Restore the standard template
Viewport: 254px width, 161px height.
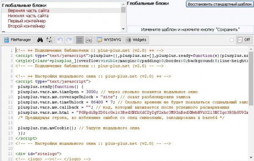[220, 4]
